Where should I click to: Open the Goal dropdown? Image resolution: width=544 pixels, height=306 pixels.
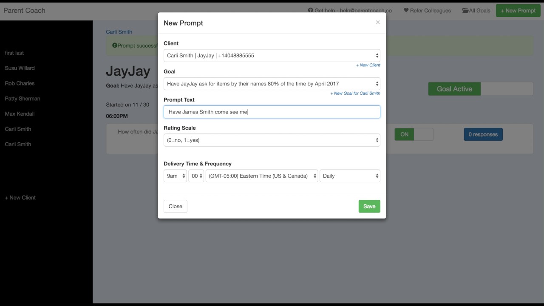coord(272,84)
